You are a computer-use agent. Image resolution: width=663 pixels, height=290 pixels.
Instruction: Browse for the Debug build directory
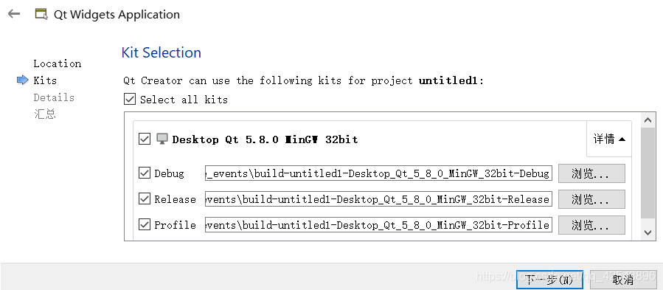(591, 173)
